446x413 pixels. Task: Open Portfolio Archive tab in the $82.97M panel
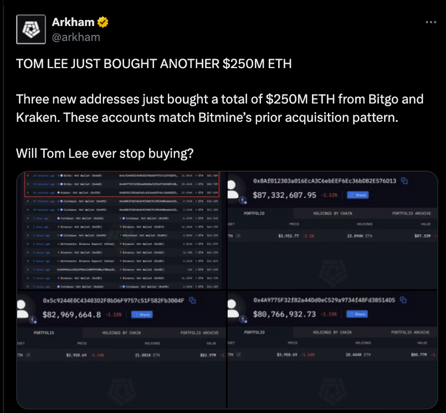click(x=199, y=333)
